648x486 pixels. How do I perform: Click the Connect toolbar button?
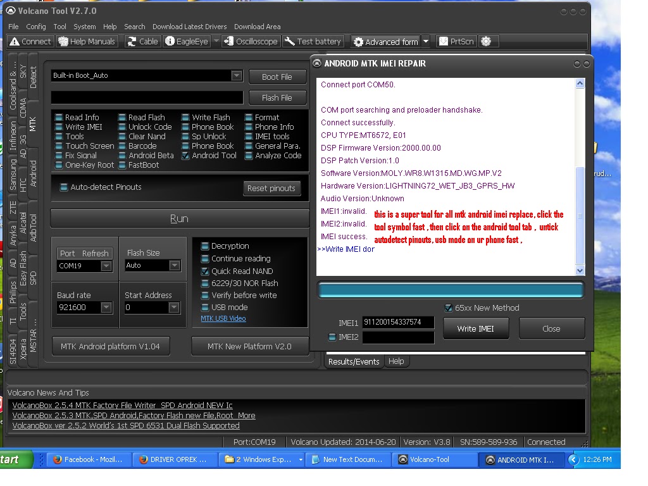coord(30,41)
